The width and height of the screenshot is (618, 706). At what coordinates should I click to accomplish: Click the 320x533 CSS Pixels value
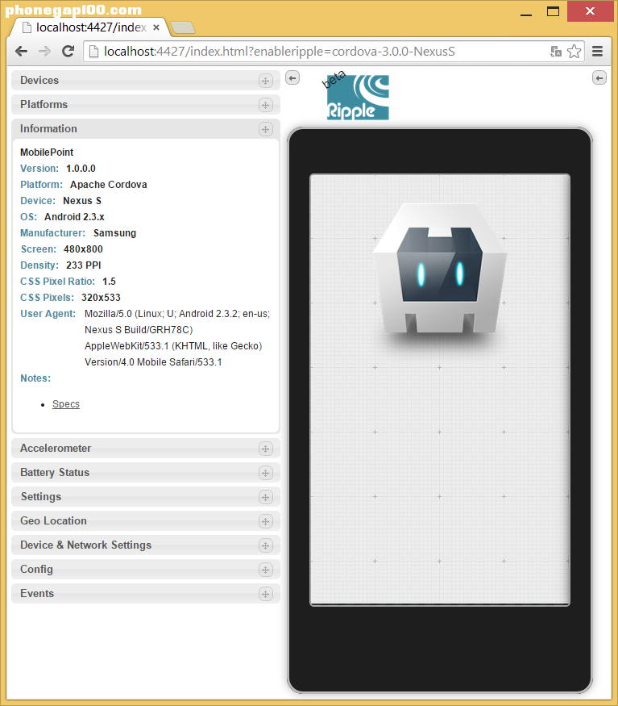pos(101,298)
